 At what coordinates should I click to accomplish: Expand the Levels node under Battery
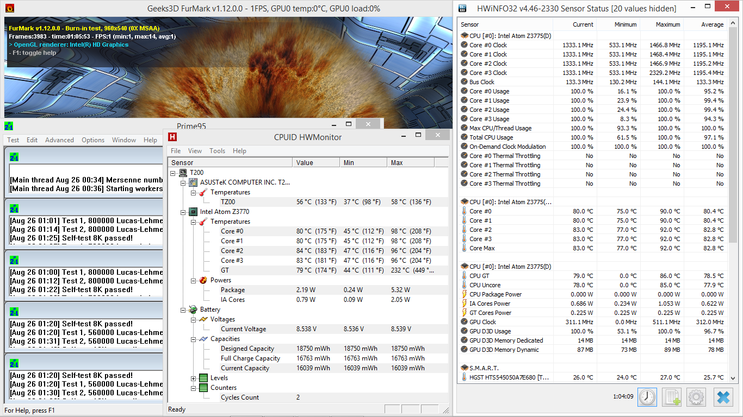tap(193, 378)
